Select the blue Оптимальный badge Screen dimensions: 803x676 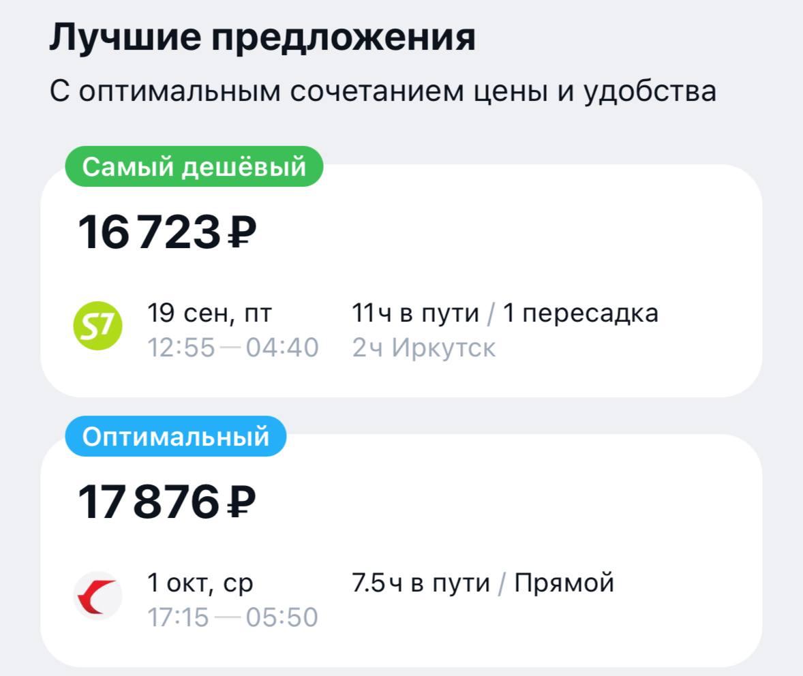[176, 436]
